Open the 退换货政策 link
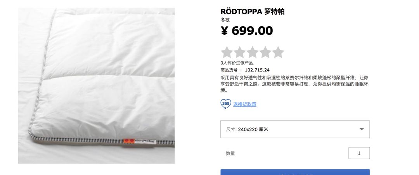This screenshot has height=175, width=419. 245,104
